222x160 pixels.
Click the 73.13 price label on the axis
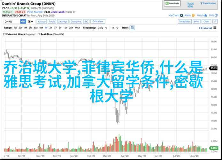(x=214, y=68)
